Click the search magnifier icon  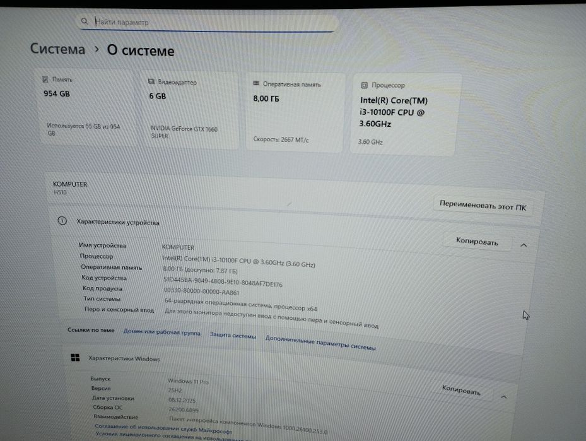click(x=85, y=21)
